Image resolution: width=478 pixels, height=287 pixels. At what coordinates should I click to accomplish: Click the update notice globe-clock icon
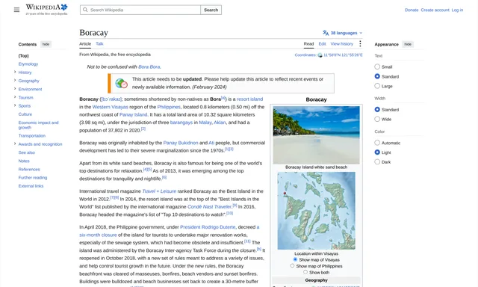121,83
